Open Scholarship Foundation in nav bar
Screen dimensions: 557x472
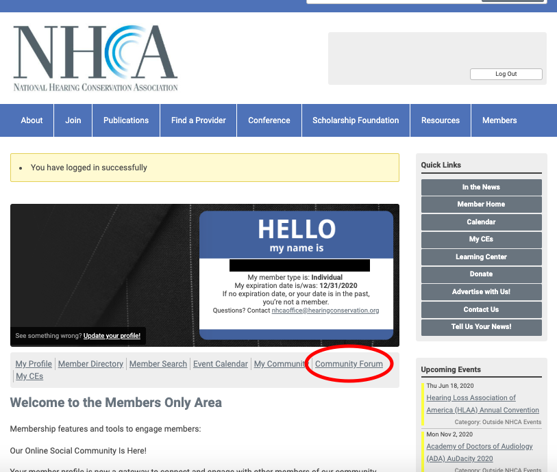click(356, 120)
